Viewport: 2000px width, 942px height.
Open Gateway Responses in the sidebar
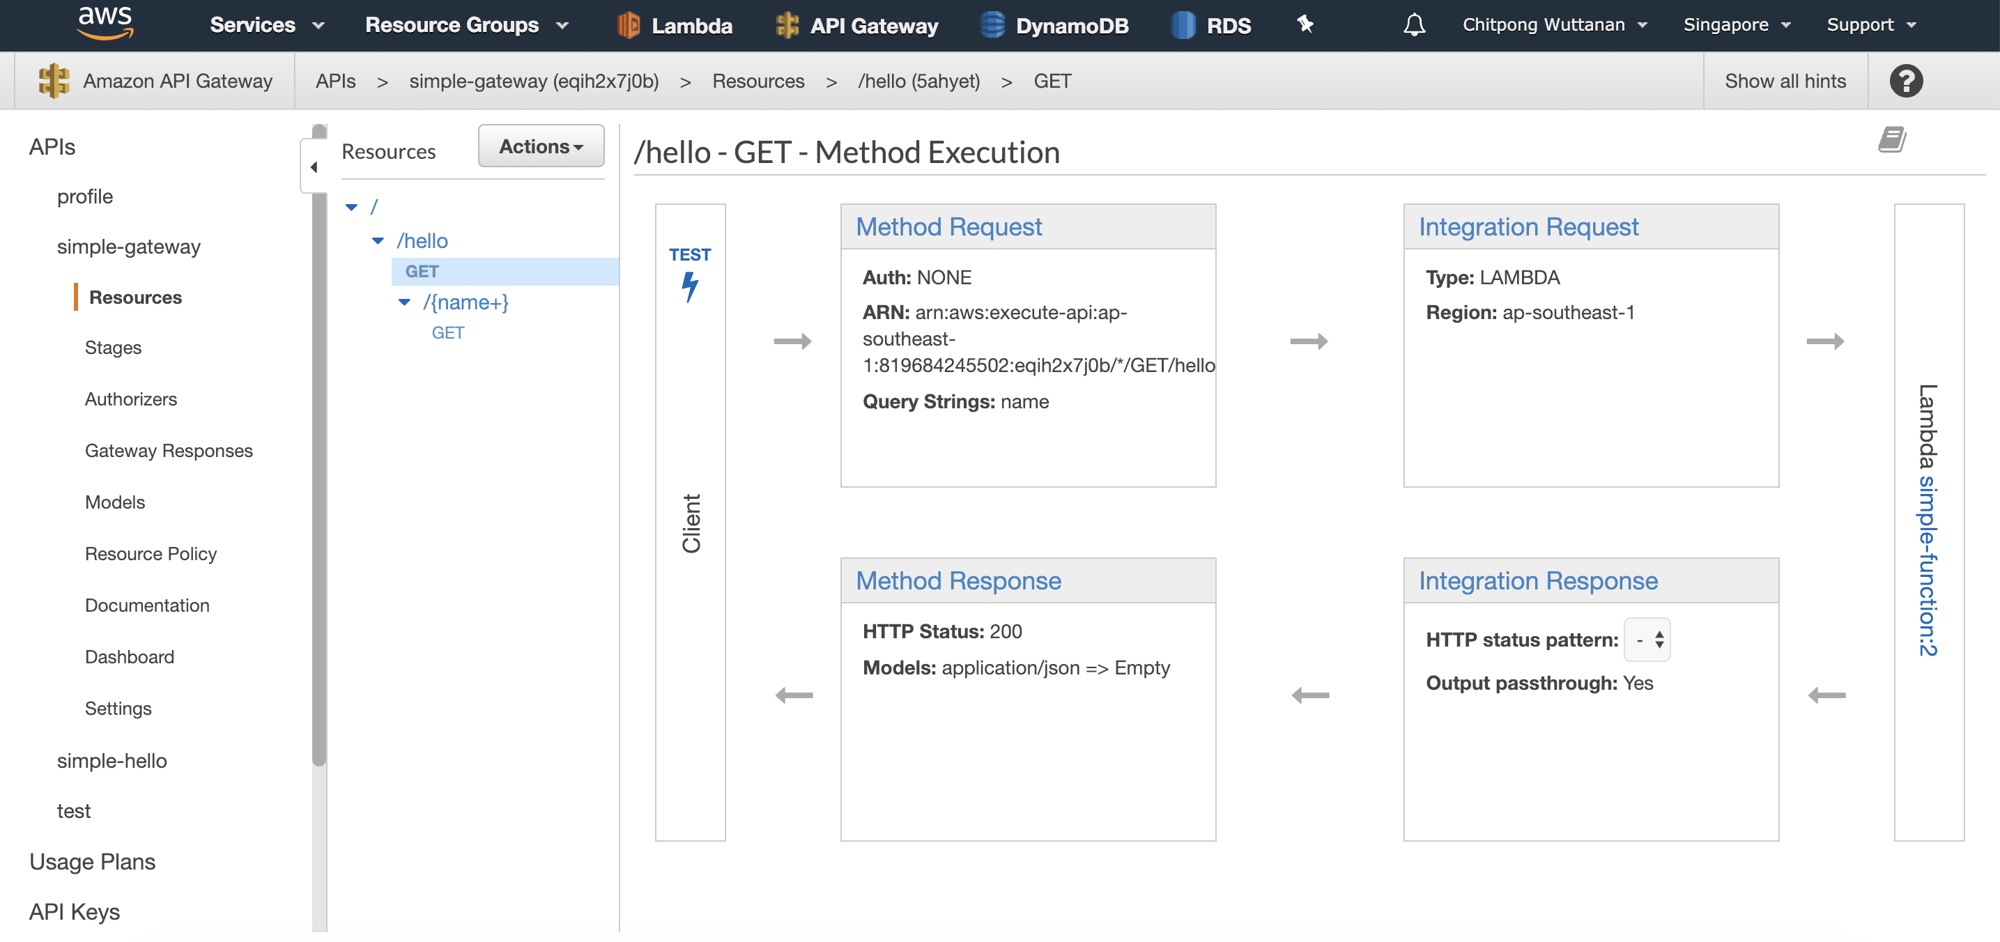tap(169, 451)
